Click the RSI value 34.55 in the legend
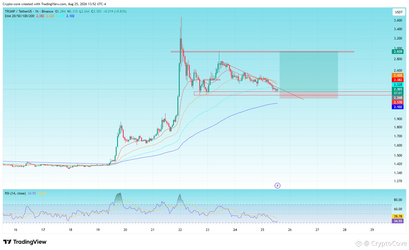This screenshot has width=409, height=250. point(32,193)
